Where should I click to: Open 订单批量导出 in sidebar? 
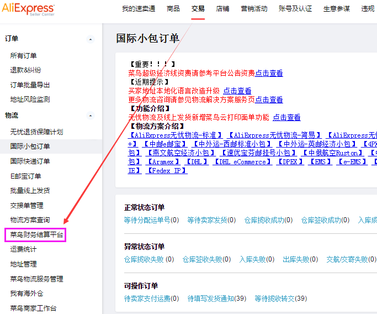point(30,85)
